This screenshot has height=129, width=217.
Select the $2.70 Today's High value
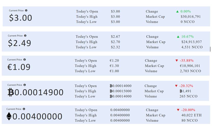(115, 42)
